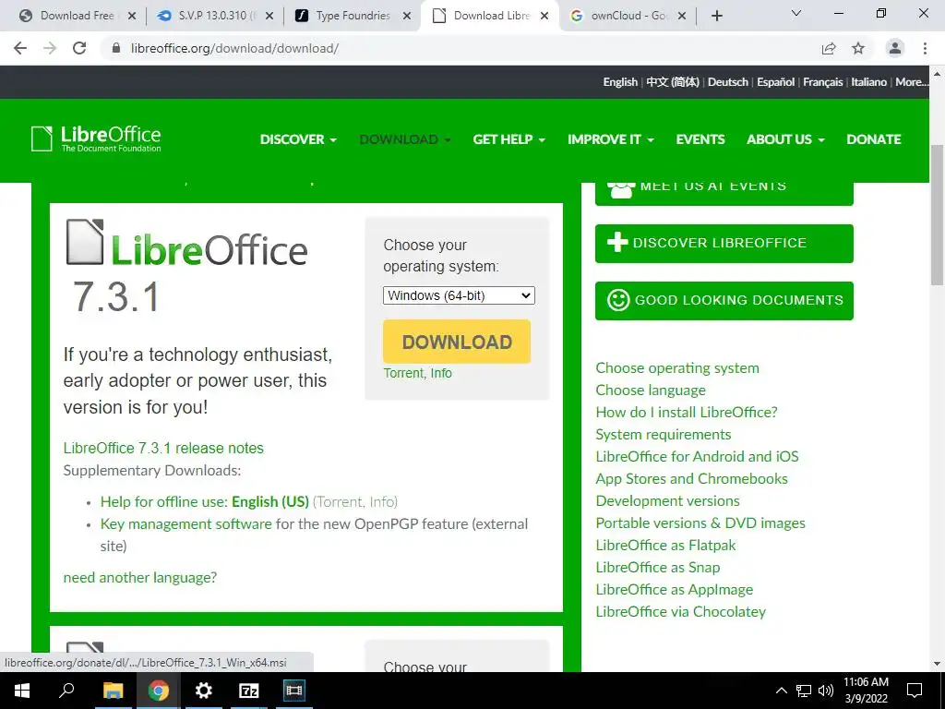This screenshot has height=709, width=945.
Task: Open System requirements link
Action: pos(663,435)
